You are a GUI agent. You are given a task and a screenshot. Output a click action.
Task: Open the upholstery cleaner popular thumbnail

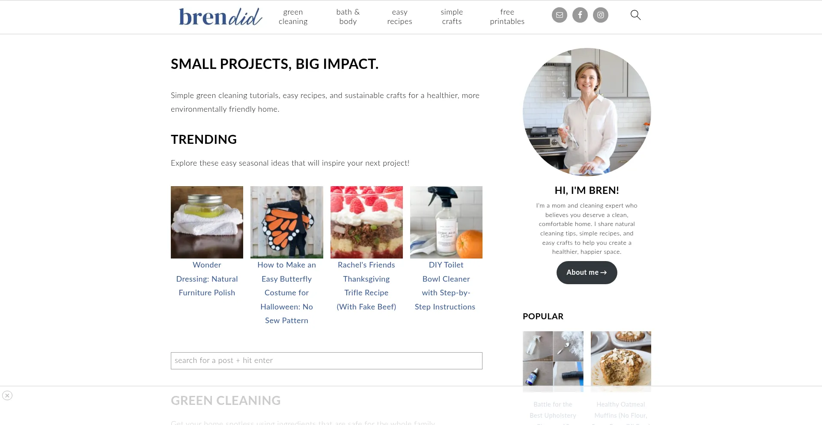point(553,361)
